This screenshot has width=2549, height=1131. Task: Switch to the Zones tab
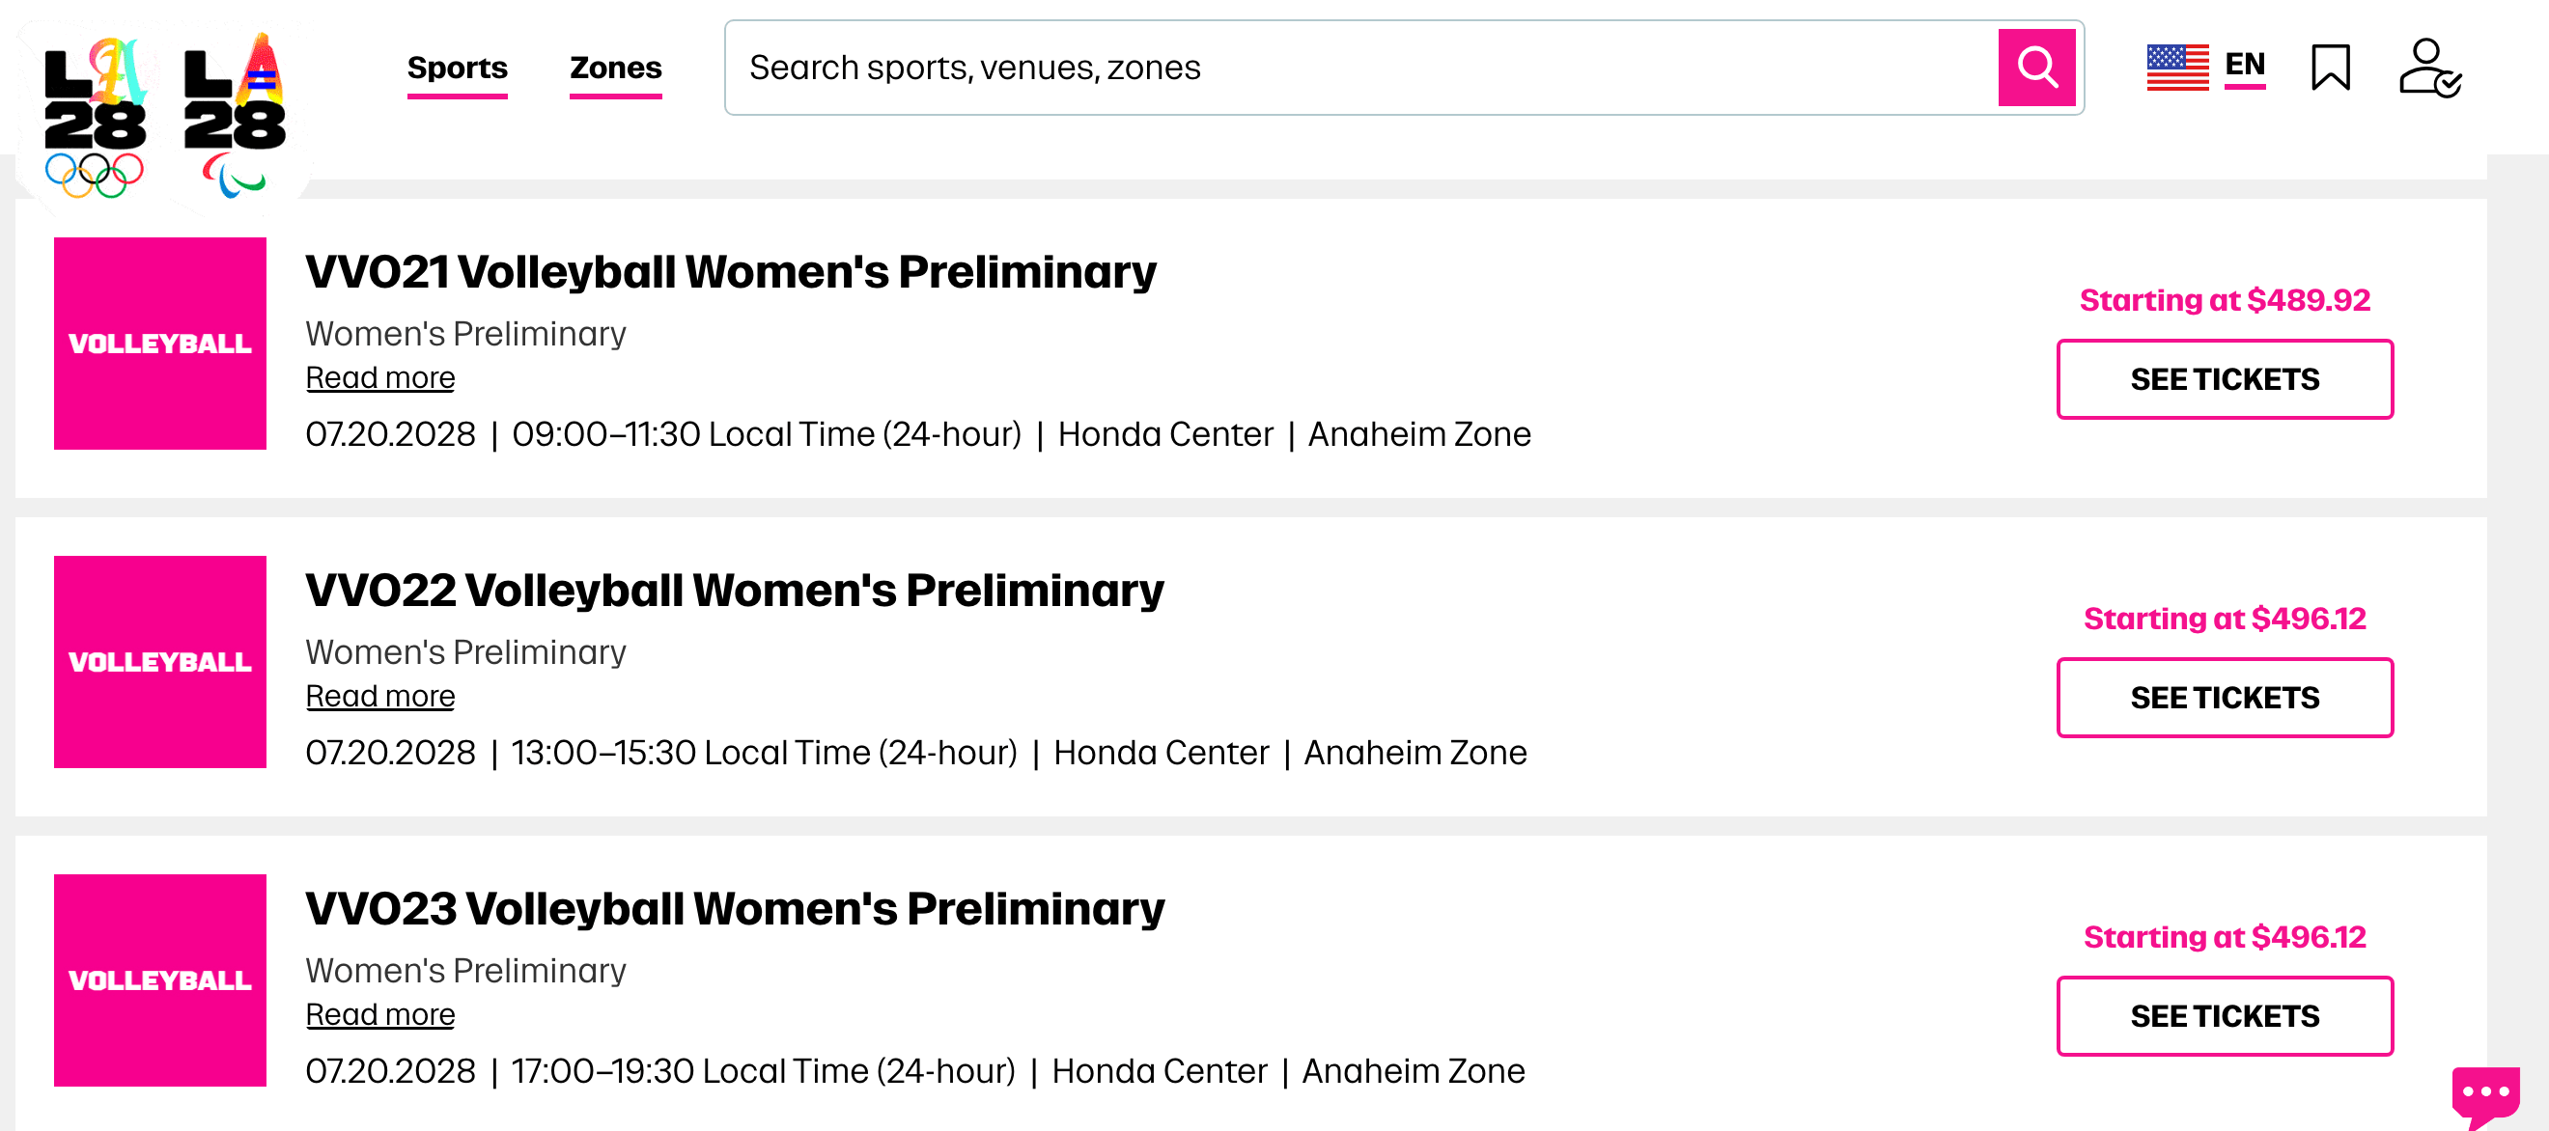point(614,69)
